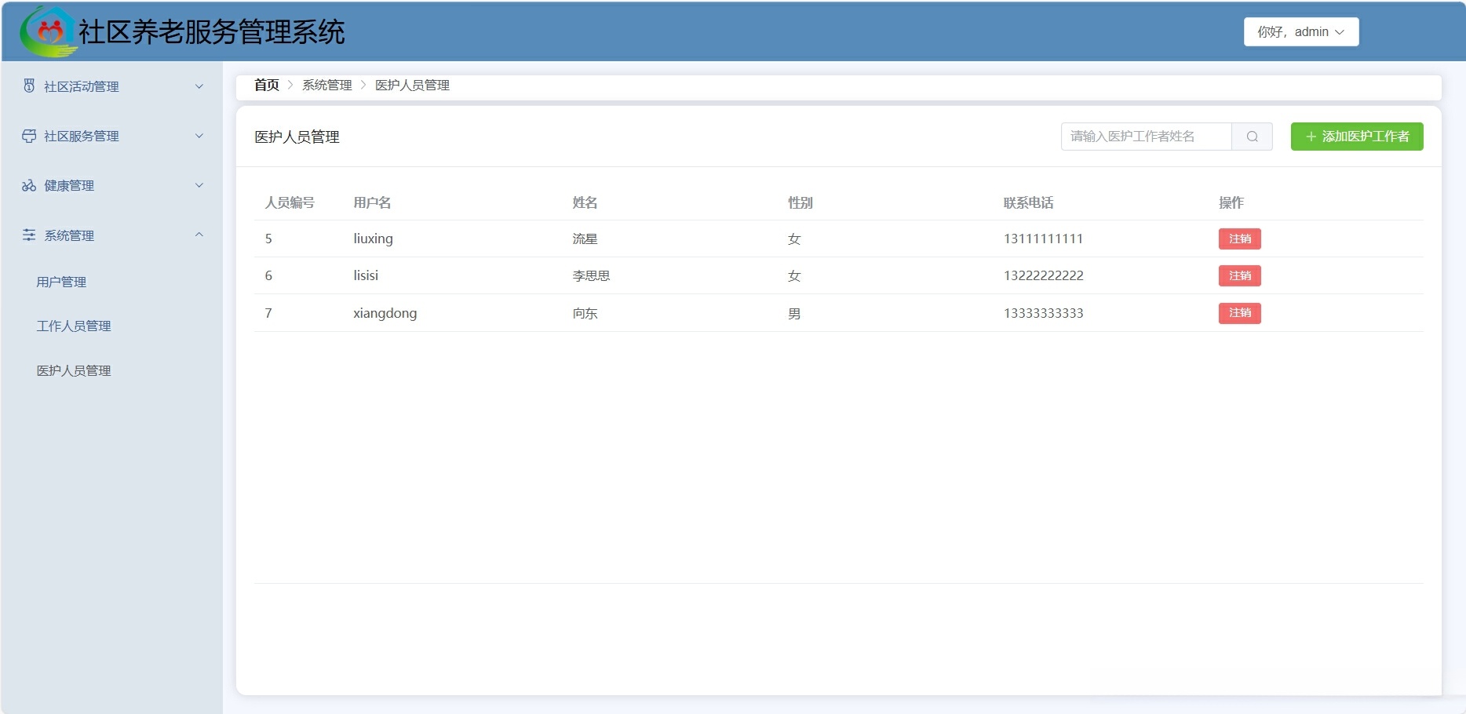Click the 用户名 column header
The image size is (1466, 714).
pos(372,202)
